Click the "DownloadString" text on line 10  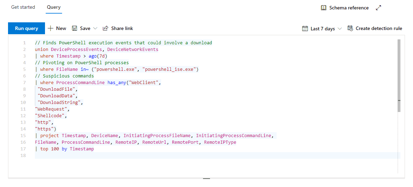(x=60, y=103)
